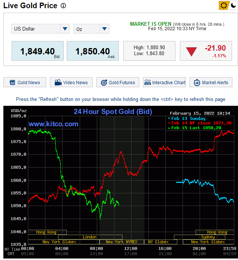The height and width of the screenshot is (260, 238).
Task: Click the February 15, 2022 10:34 chart timestamp
Action: pos(200,113)
